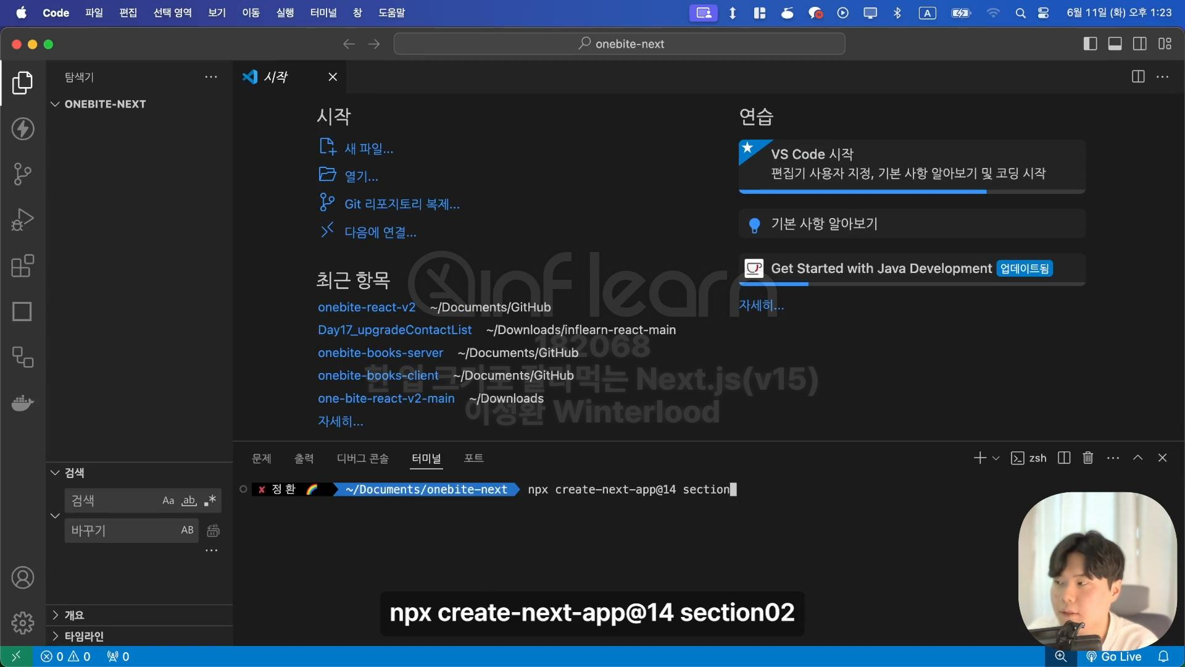Close the 시작 editor tab
1185x667 pixels.
(333, 77)
